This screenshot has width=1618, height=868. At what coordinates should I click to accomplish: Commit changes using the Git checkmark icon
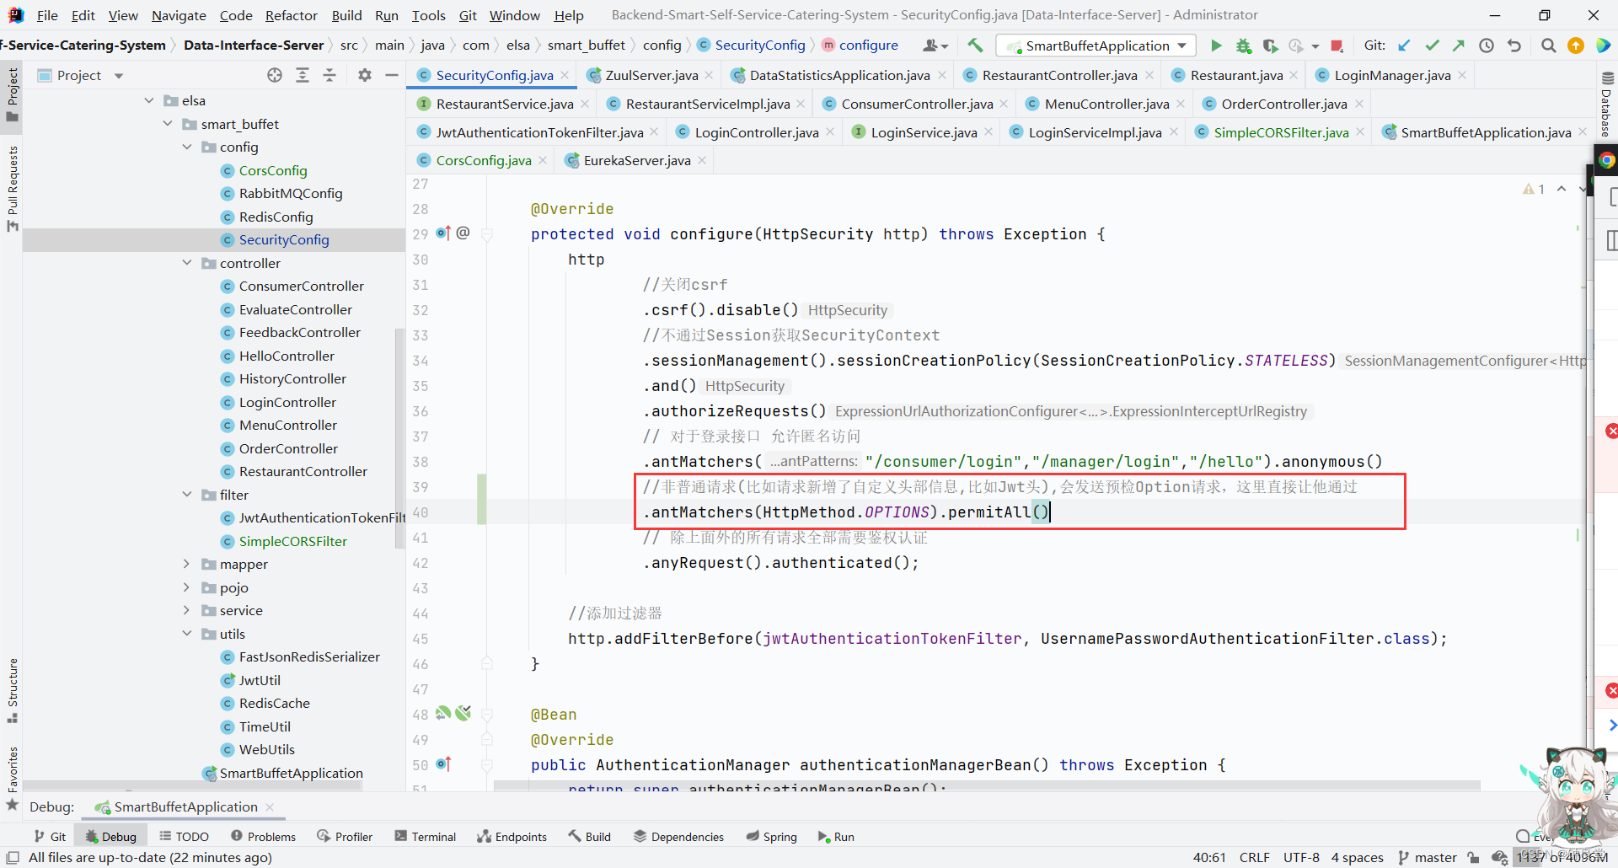pyautogui.click(x=1432, y=46)
